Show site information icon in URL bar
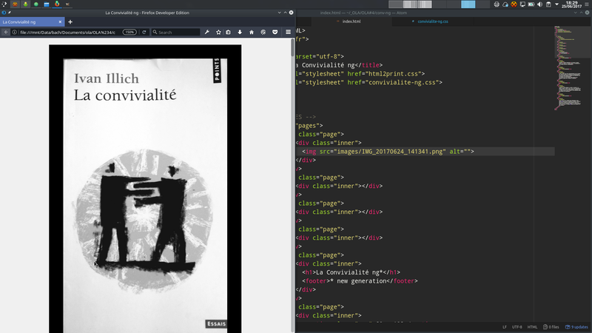The width and height of the screenshot is (592, 333). (x=14, y=33)
